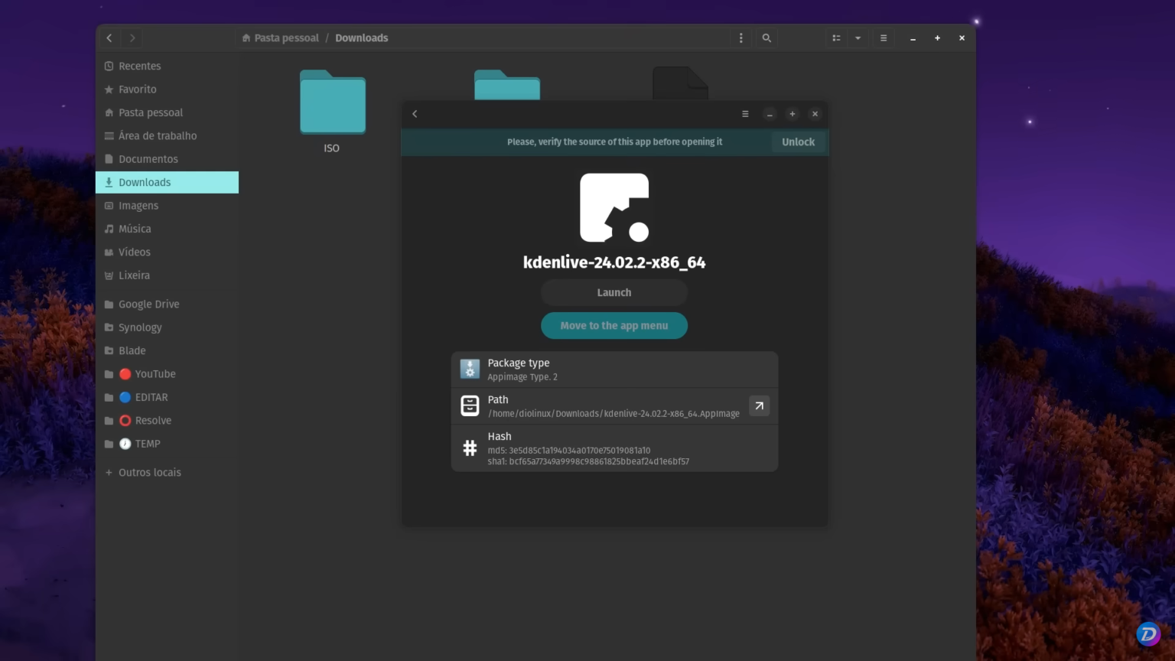
Task: Select Downloads in the sidebar
Action: (x=145, y=183)
